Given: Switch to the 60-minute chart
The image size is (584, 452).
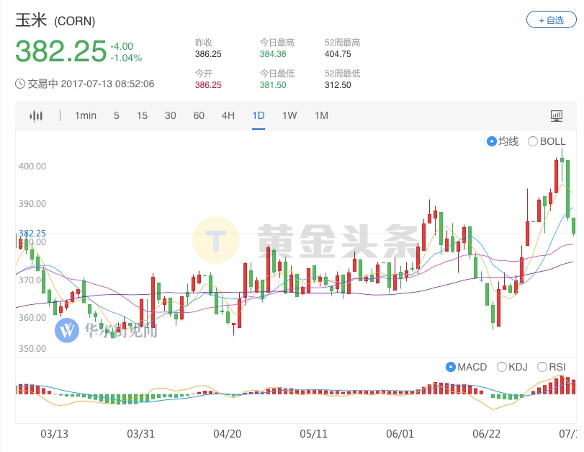Looking at the screenshot, I should pyautogui.click(x=199, y=115).
